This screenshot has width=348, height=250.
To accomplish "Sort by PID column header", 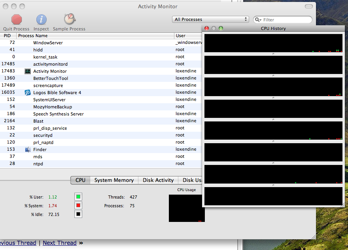I will coord(8,36).
